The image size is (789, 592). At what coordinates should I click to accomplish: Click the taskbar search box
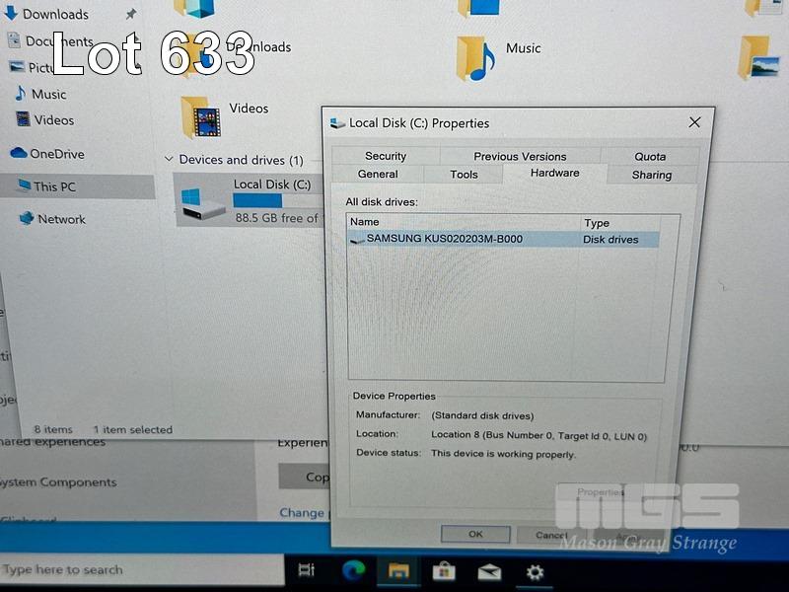pos(141,570)
